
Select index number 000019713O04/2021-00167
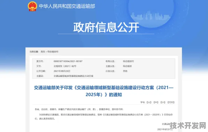[68, 61]
